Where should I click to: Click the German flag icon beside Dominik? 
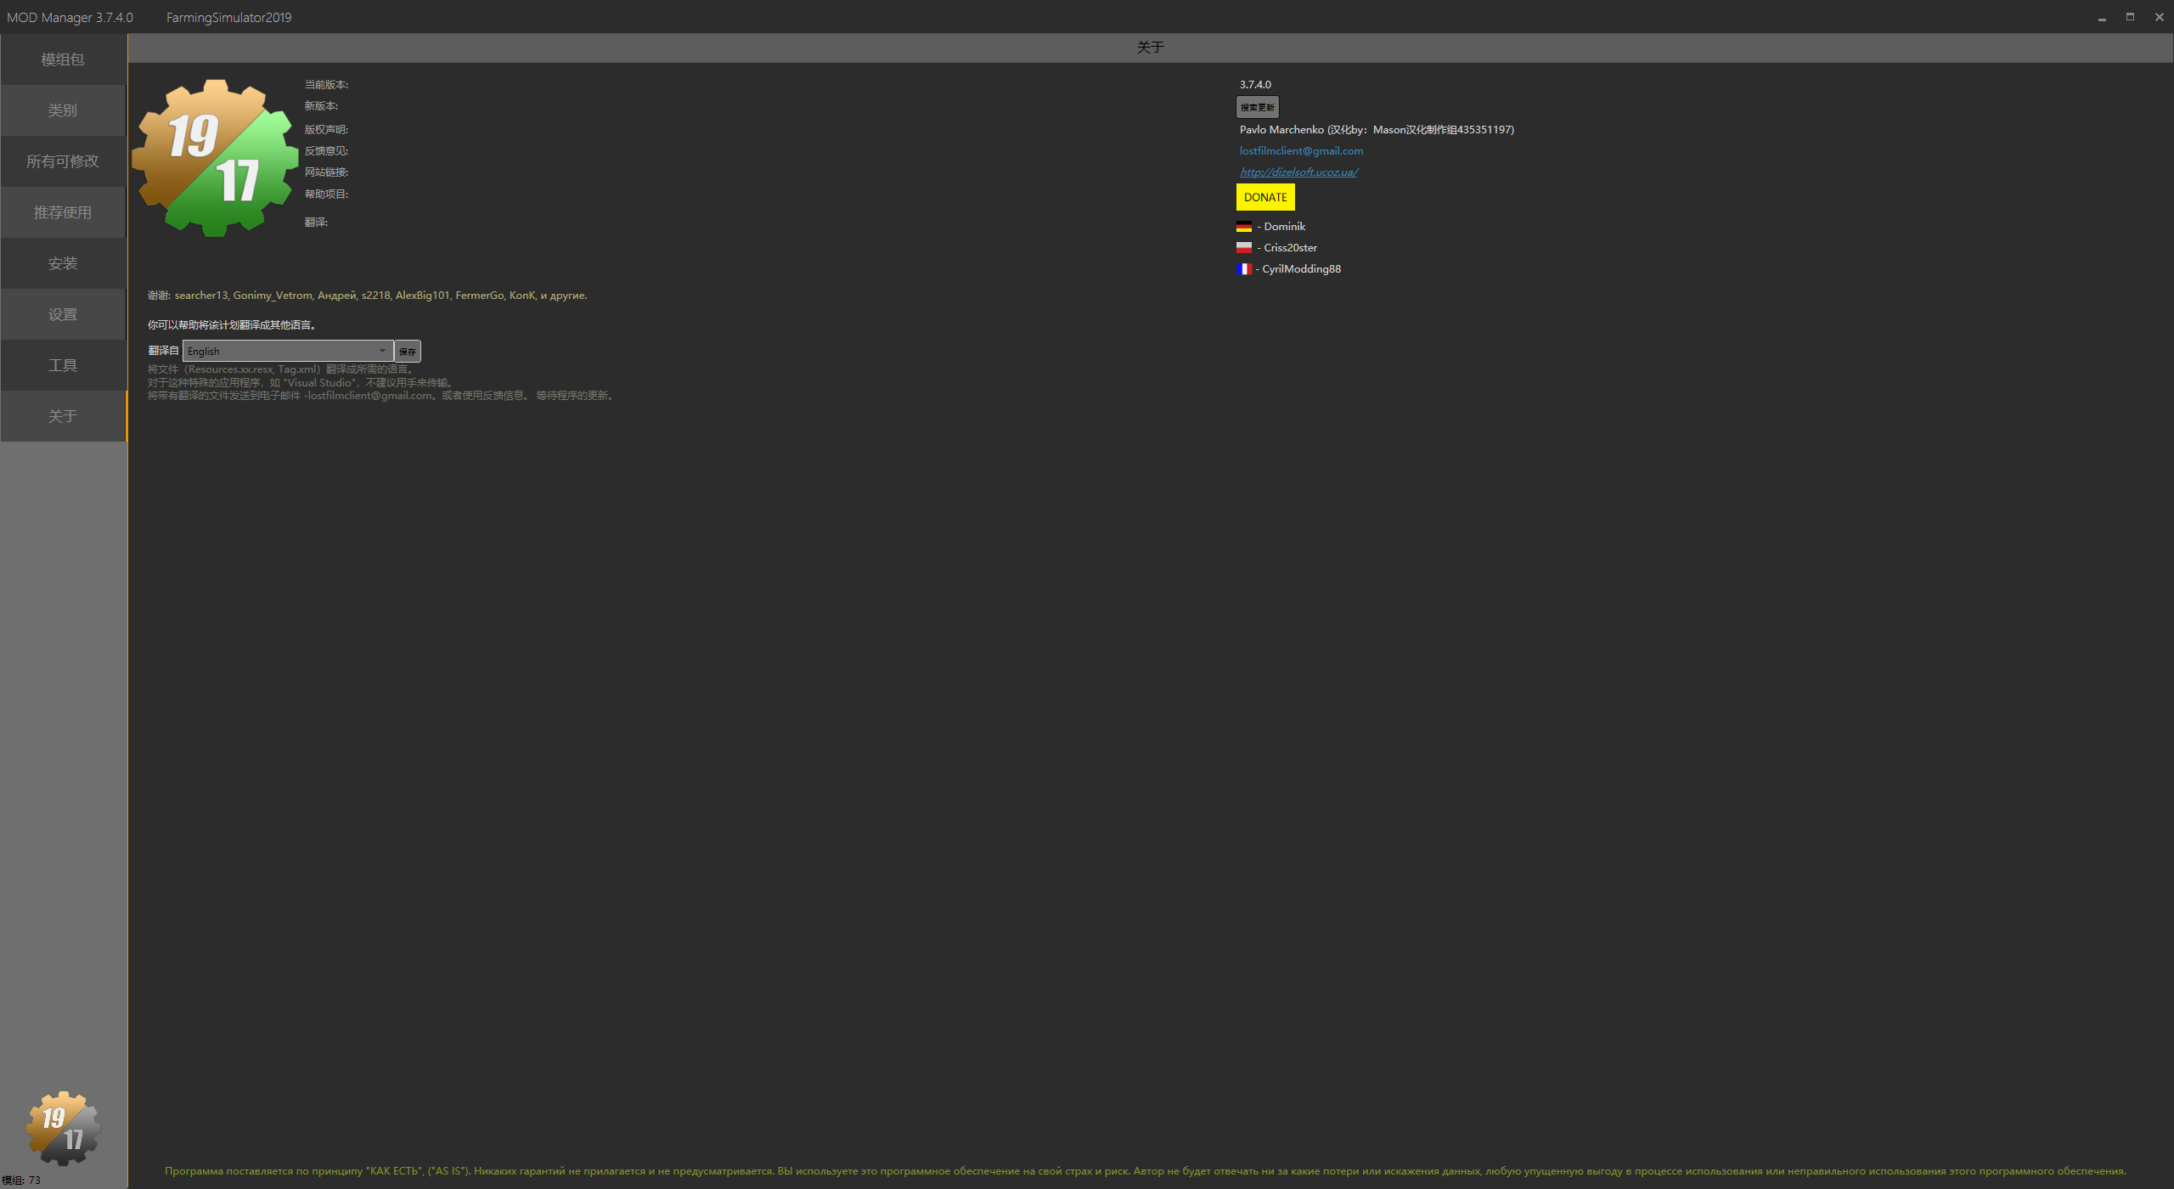click(x=1244, y=227)
